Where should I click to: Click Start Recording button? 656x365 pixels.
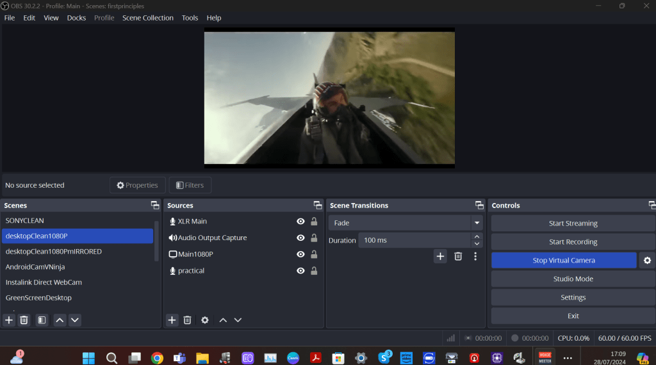pos(573,241)
